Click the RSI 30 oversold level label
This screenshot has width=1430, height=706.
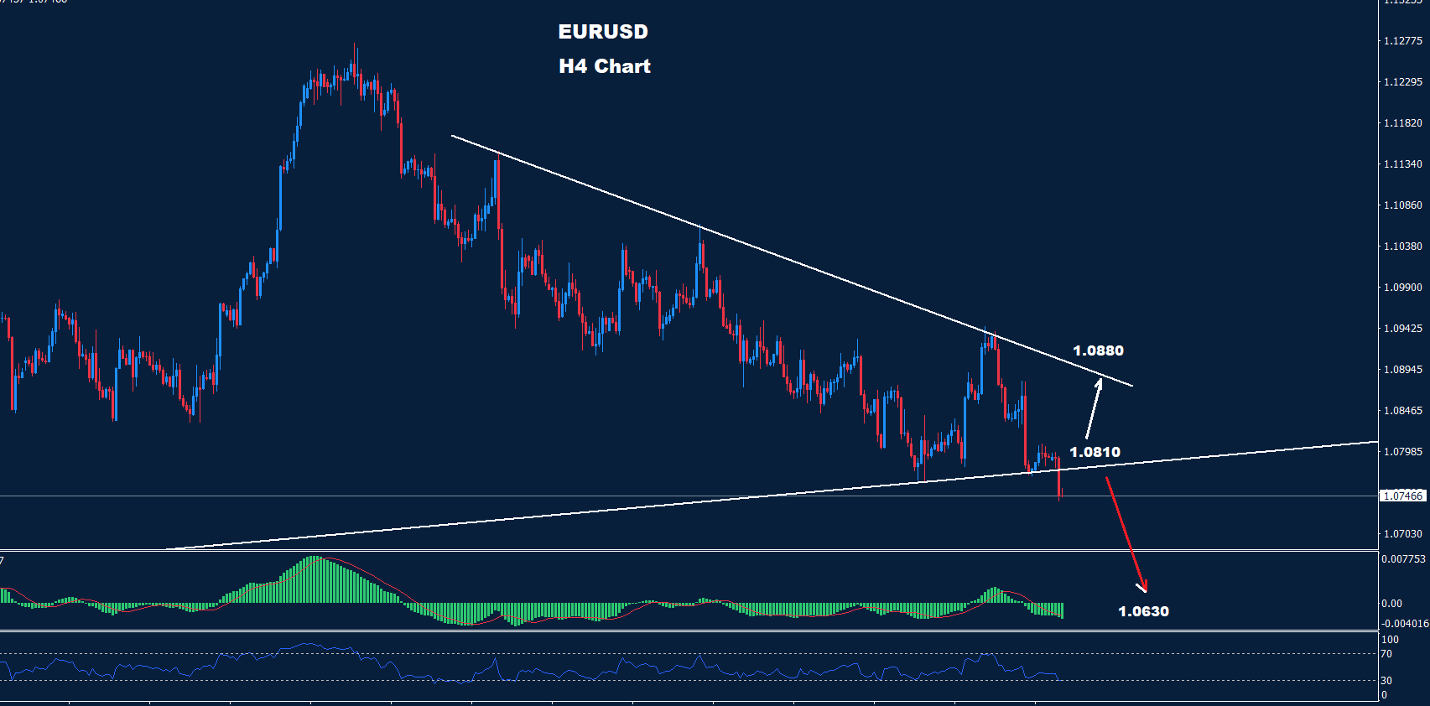[x=1386, y=680]
